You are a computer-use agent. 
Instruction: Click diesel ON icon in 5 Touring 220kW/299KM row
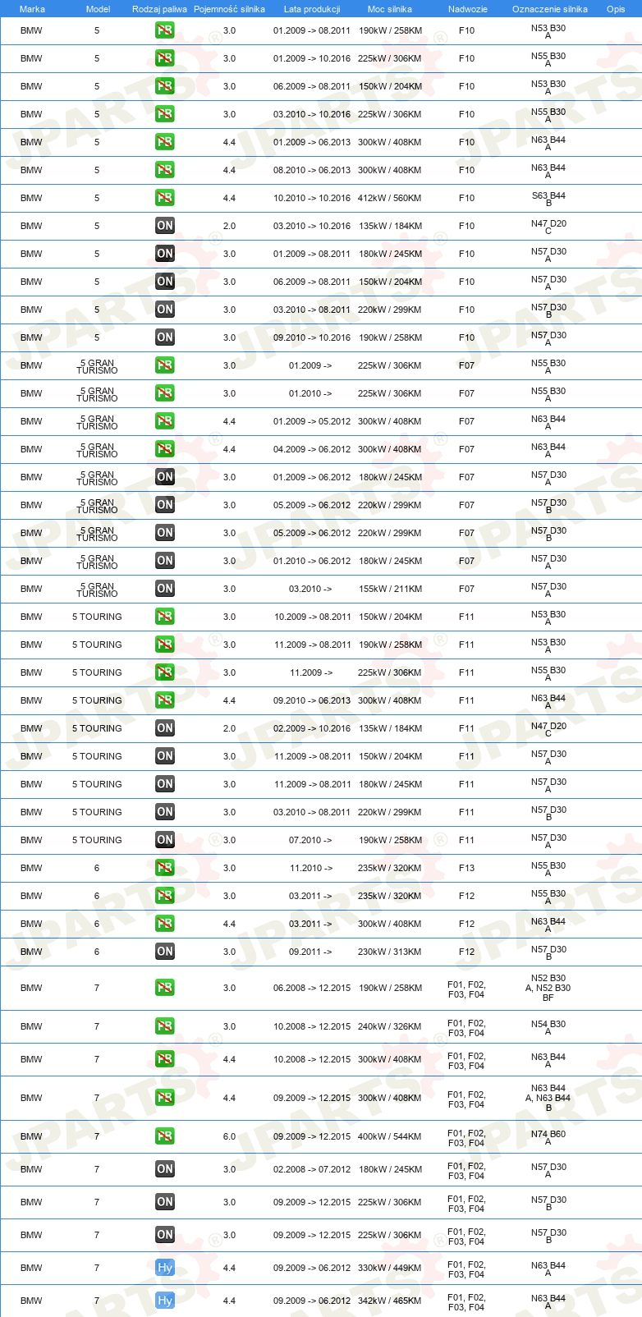point(165,812)
